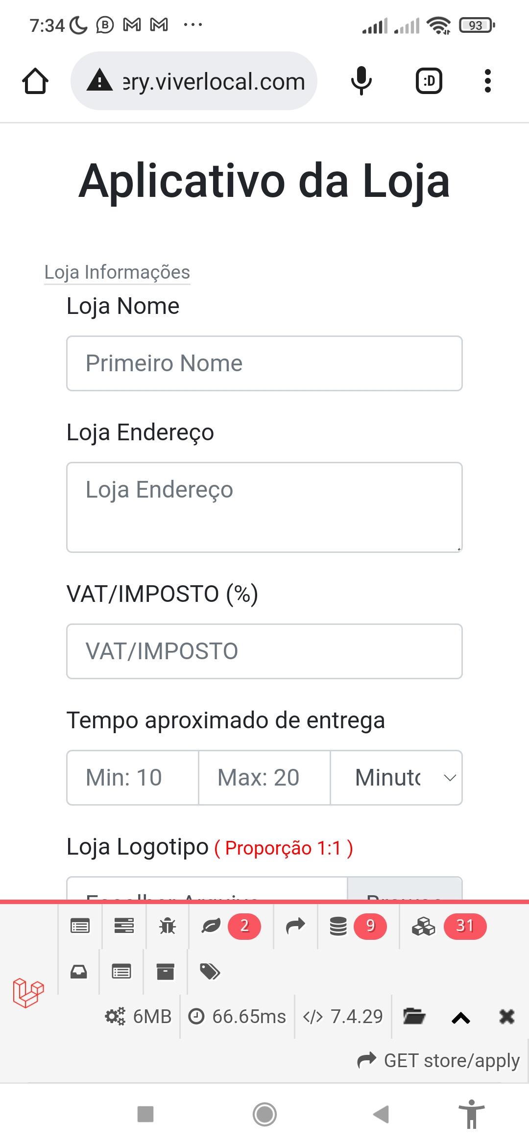Open the Route arrow icon tab

tap(295, 926)
